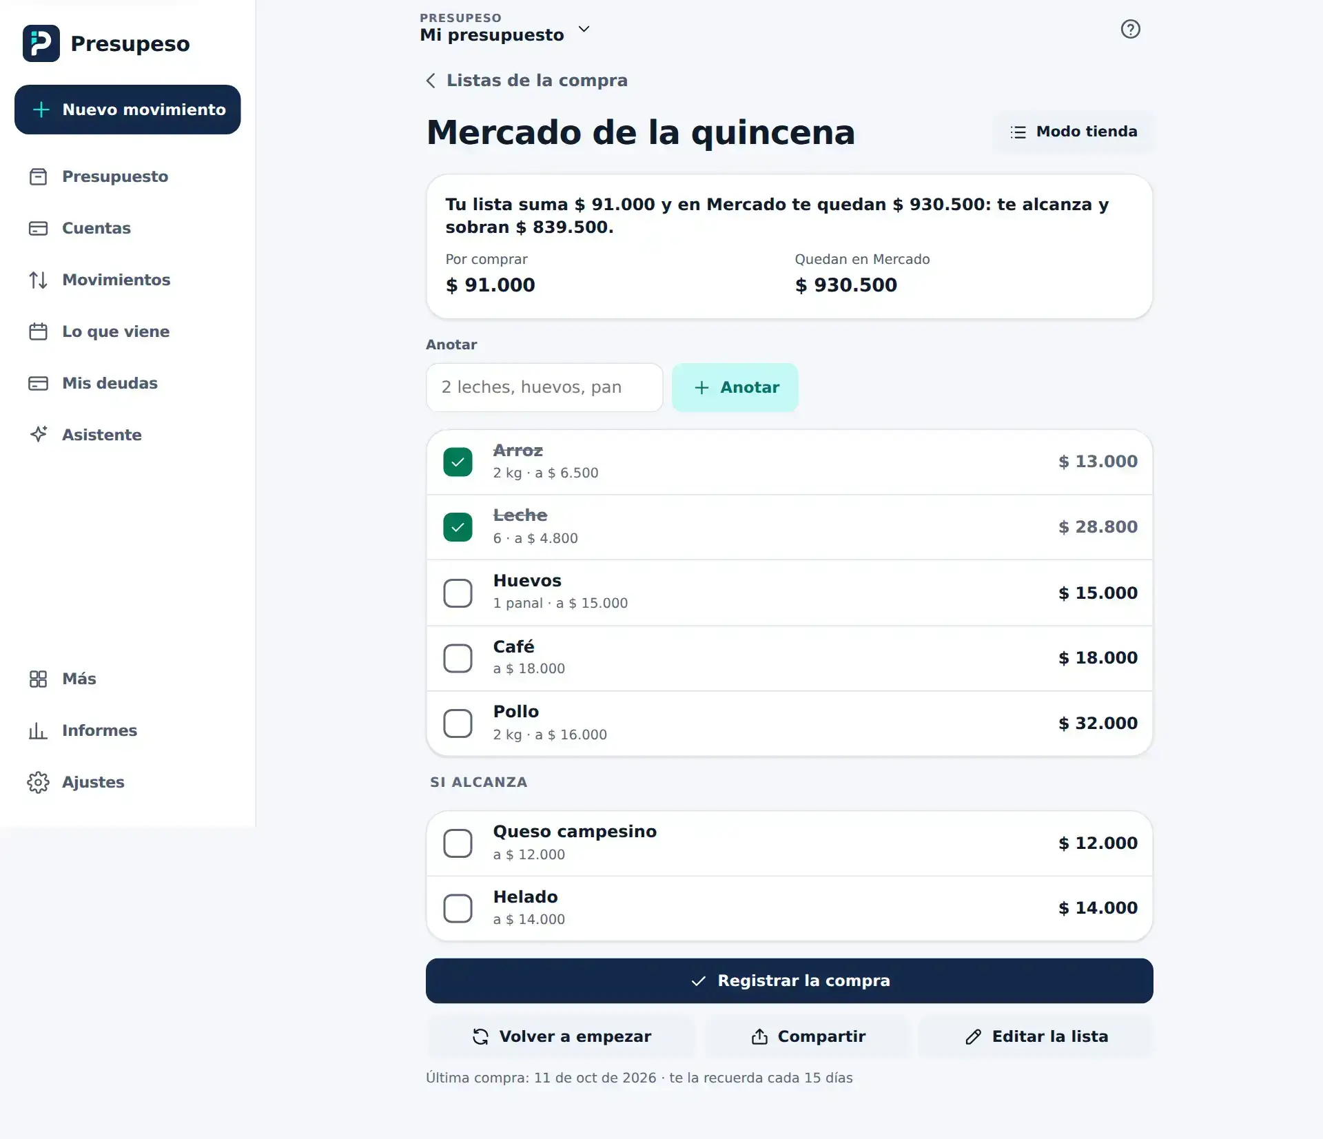Click the Cuentas card icon
Image resolution: width=1323 pixels, height=1139 pixels.
pos(39,229)
